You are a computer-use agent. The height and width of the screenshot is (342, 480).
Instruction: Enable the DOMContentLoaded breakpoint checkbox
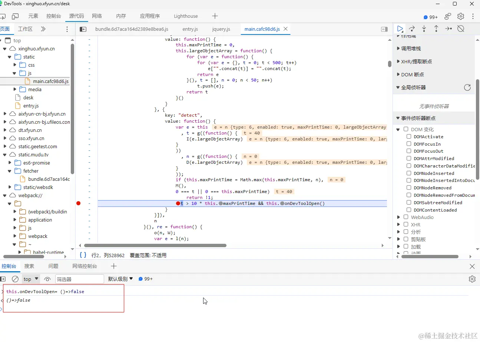coord(409,210)
